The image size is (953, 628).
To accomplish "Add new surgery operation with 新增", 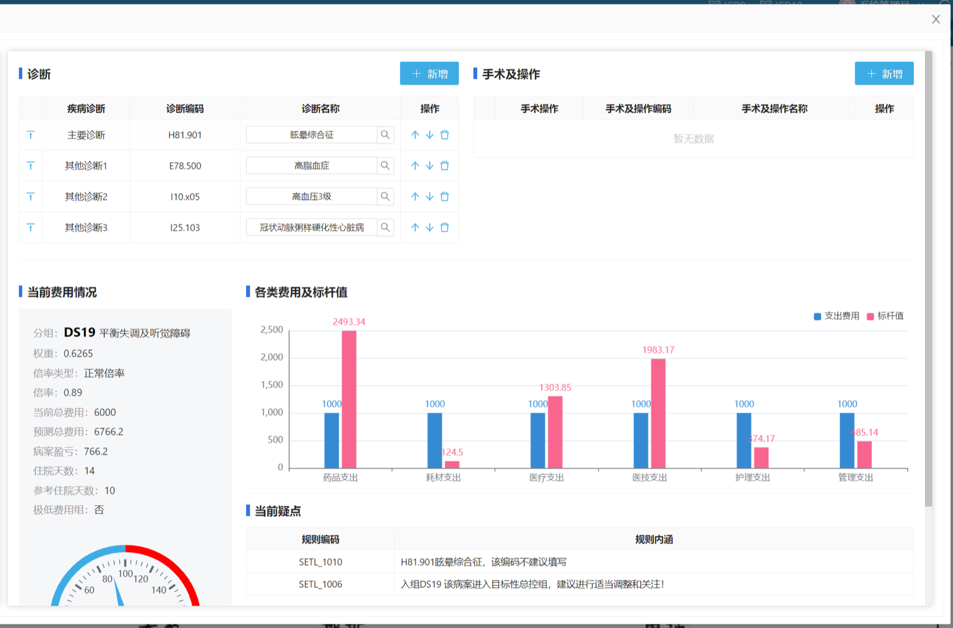I will tap(884, 73).
